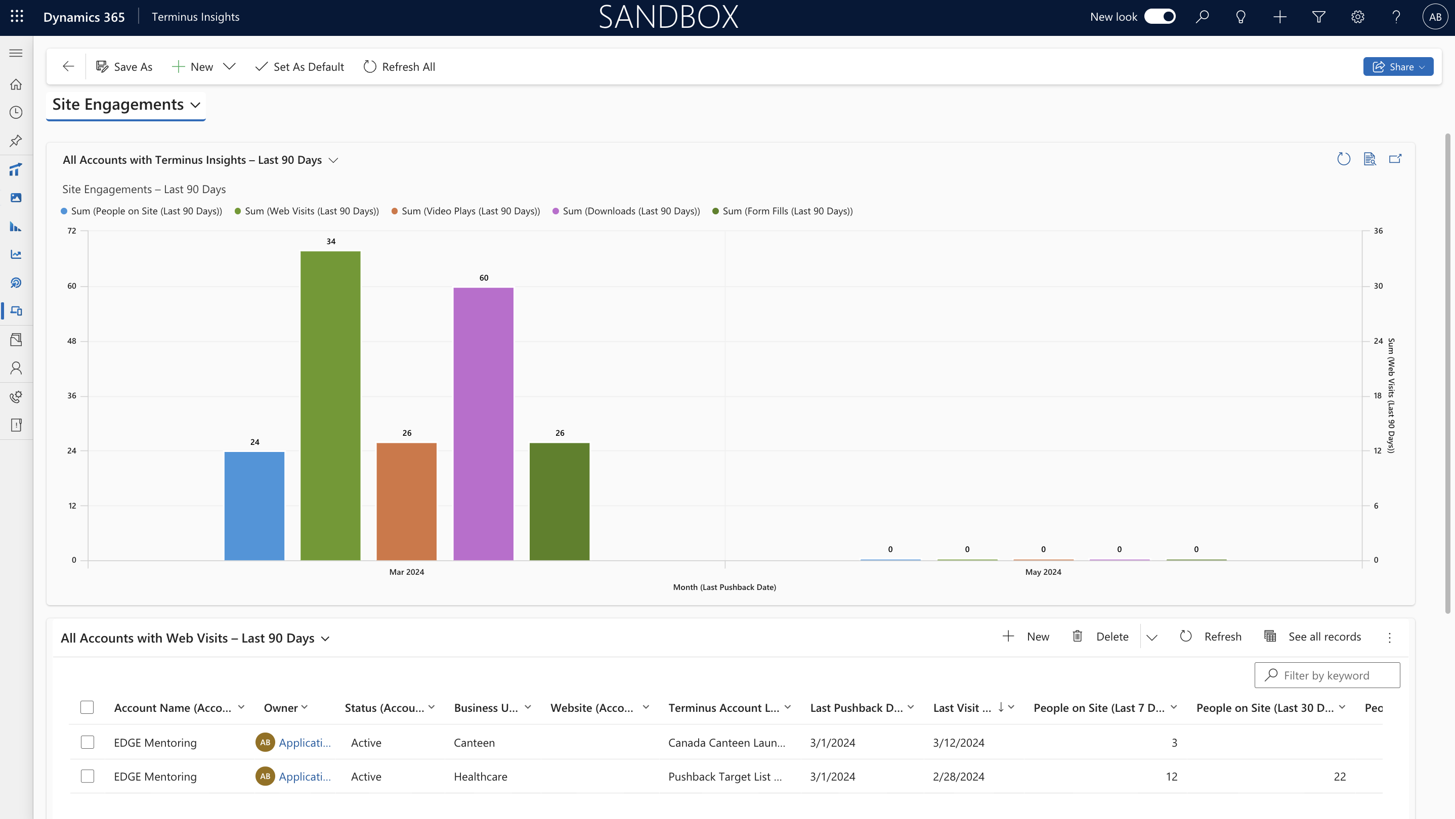Viewport: 1455px width, 819px height.
Task: Open the Website column header menu
Action: (x=646, y=707)
